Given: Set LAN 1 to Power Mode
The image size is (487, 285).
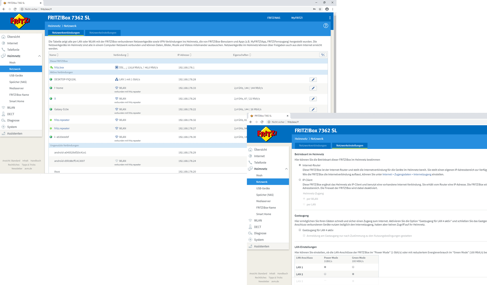Looking at the screenshot, I should point(325,267).
